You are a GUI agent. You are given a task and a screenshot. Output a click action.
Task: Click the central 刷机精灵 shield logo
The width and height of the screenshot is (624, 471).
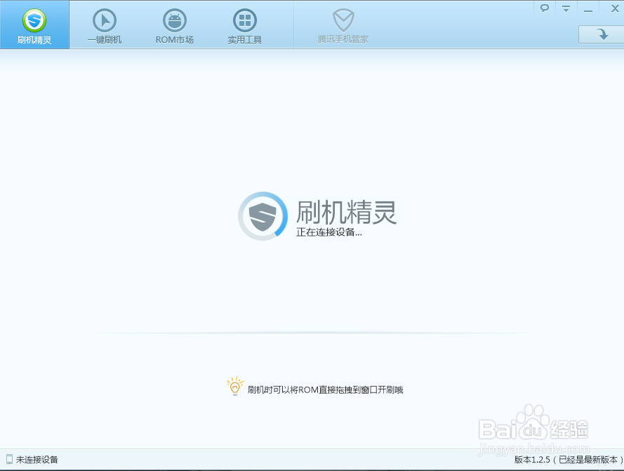click(x=263, y=215)
